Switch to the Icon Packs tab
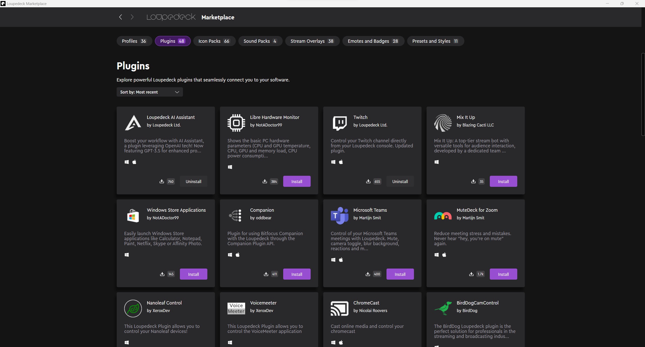645x347 pixels. pyautogui.click(x=214, y=41)
